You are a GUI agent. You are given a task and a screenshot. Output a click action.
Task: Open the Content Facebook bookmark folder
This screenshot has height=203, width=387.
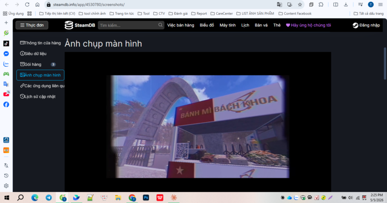tap(295, 14)
